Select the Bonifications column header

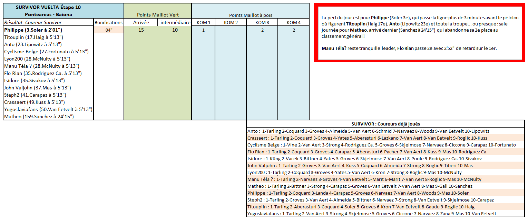pyautogui.click(x=109, y=22)
